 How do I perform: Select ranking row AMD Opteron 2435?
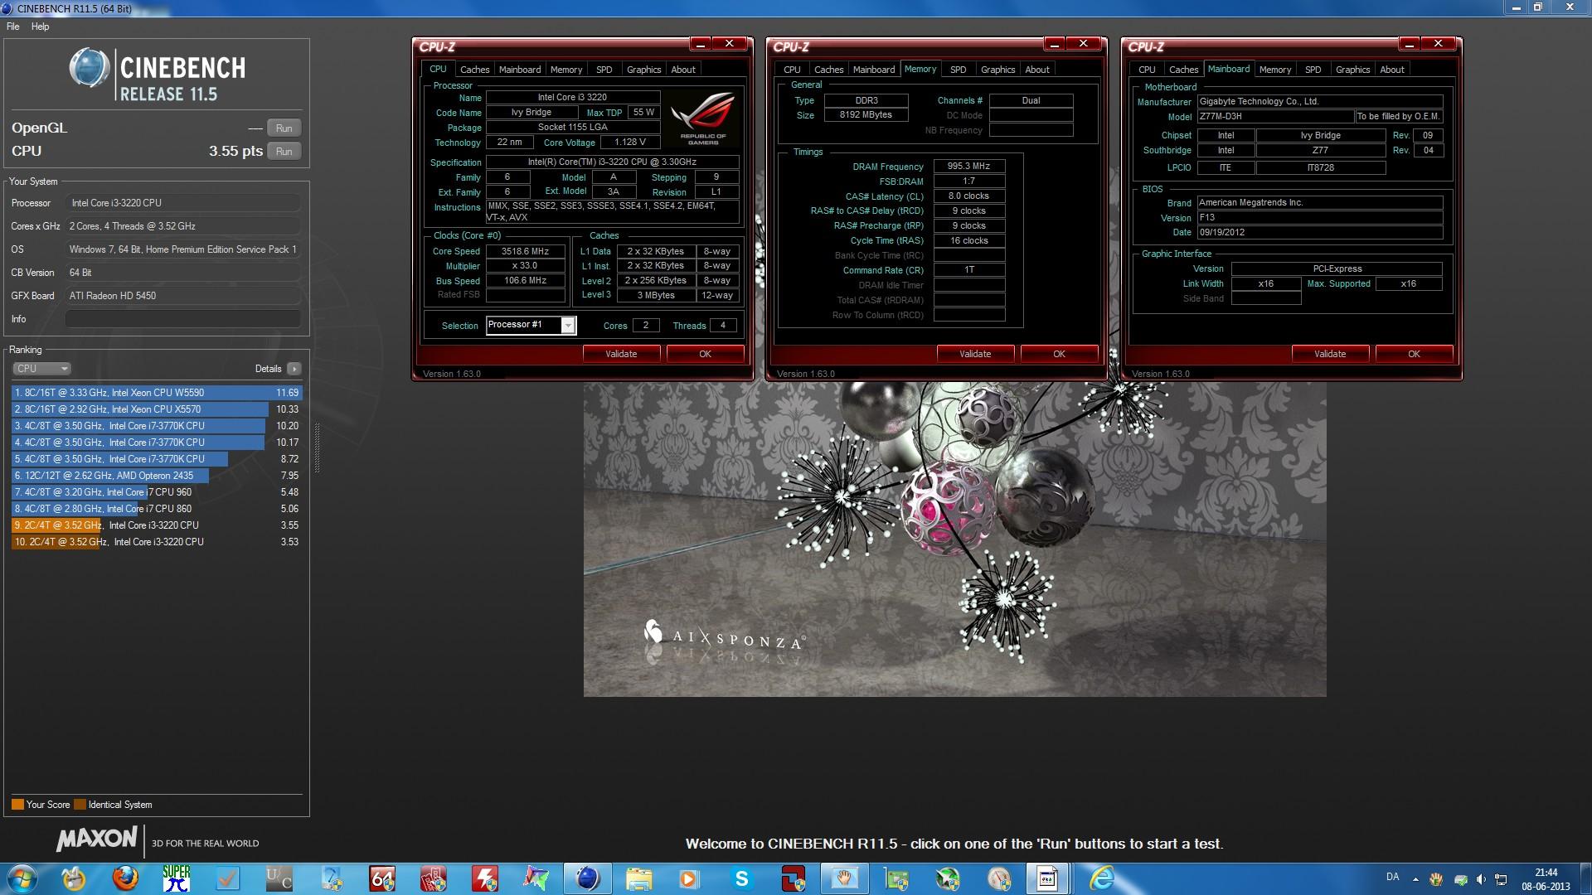pos(157,476)
